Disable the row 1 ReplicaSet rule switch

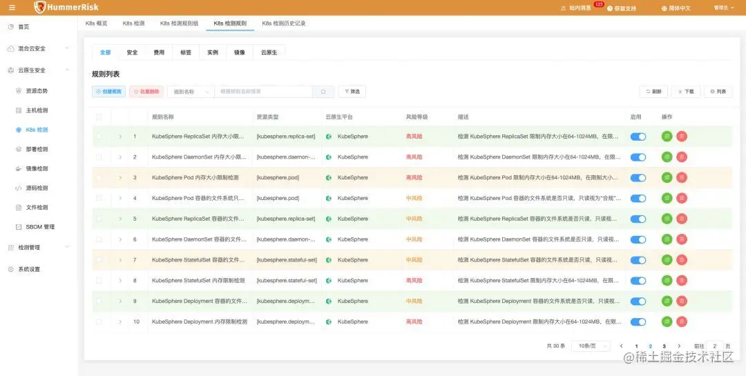point(638,137)
